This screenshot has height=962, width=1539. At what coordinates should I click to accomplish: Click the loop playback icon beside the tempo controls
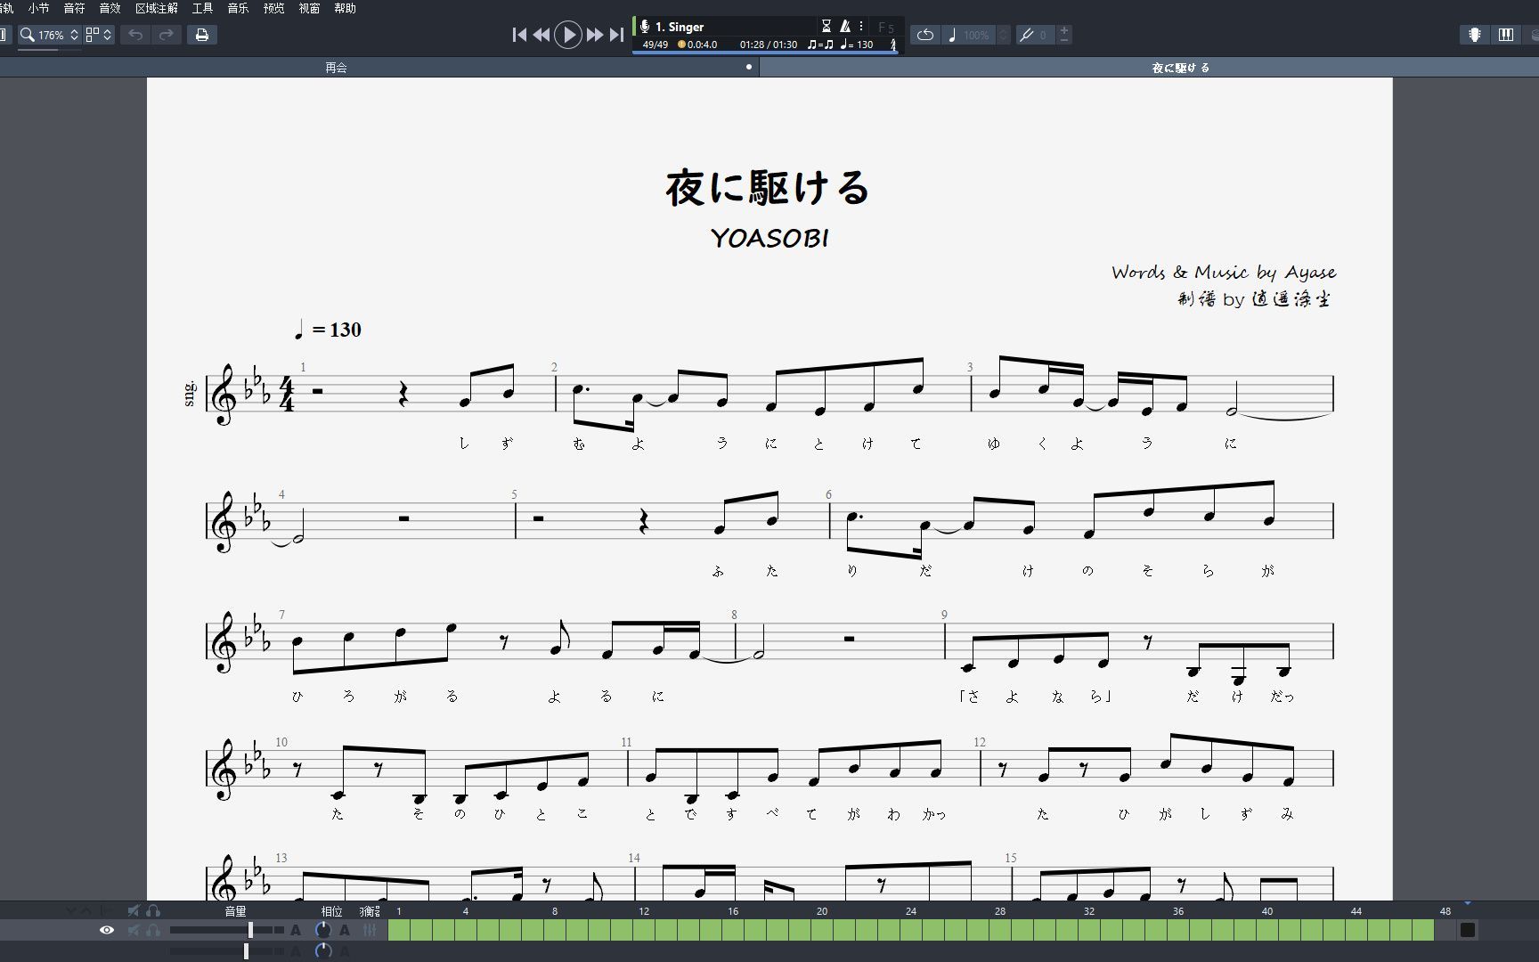coord(924,34)
